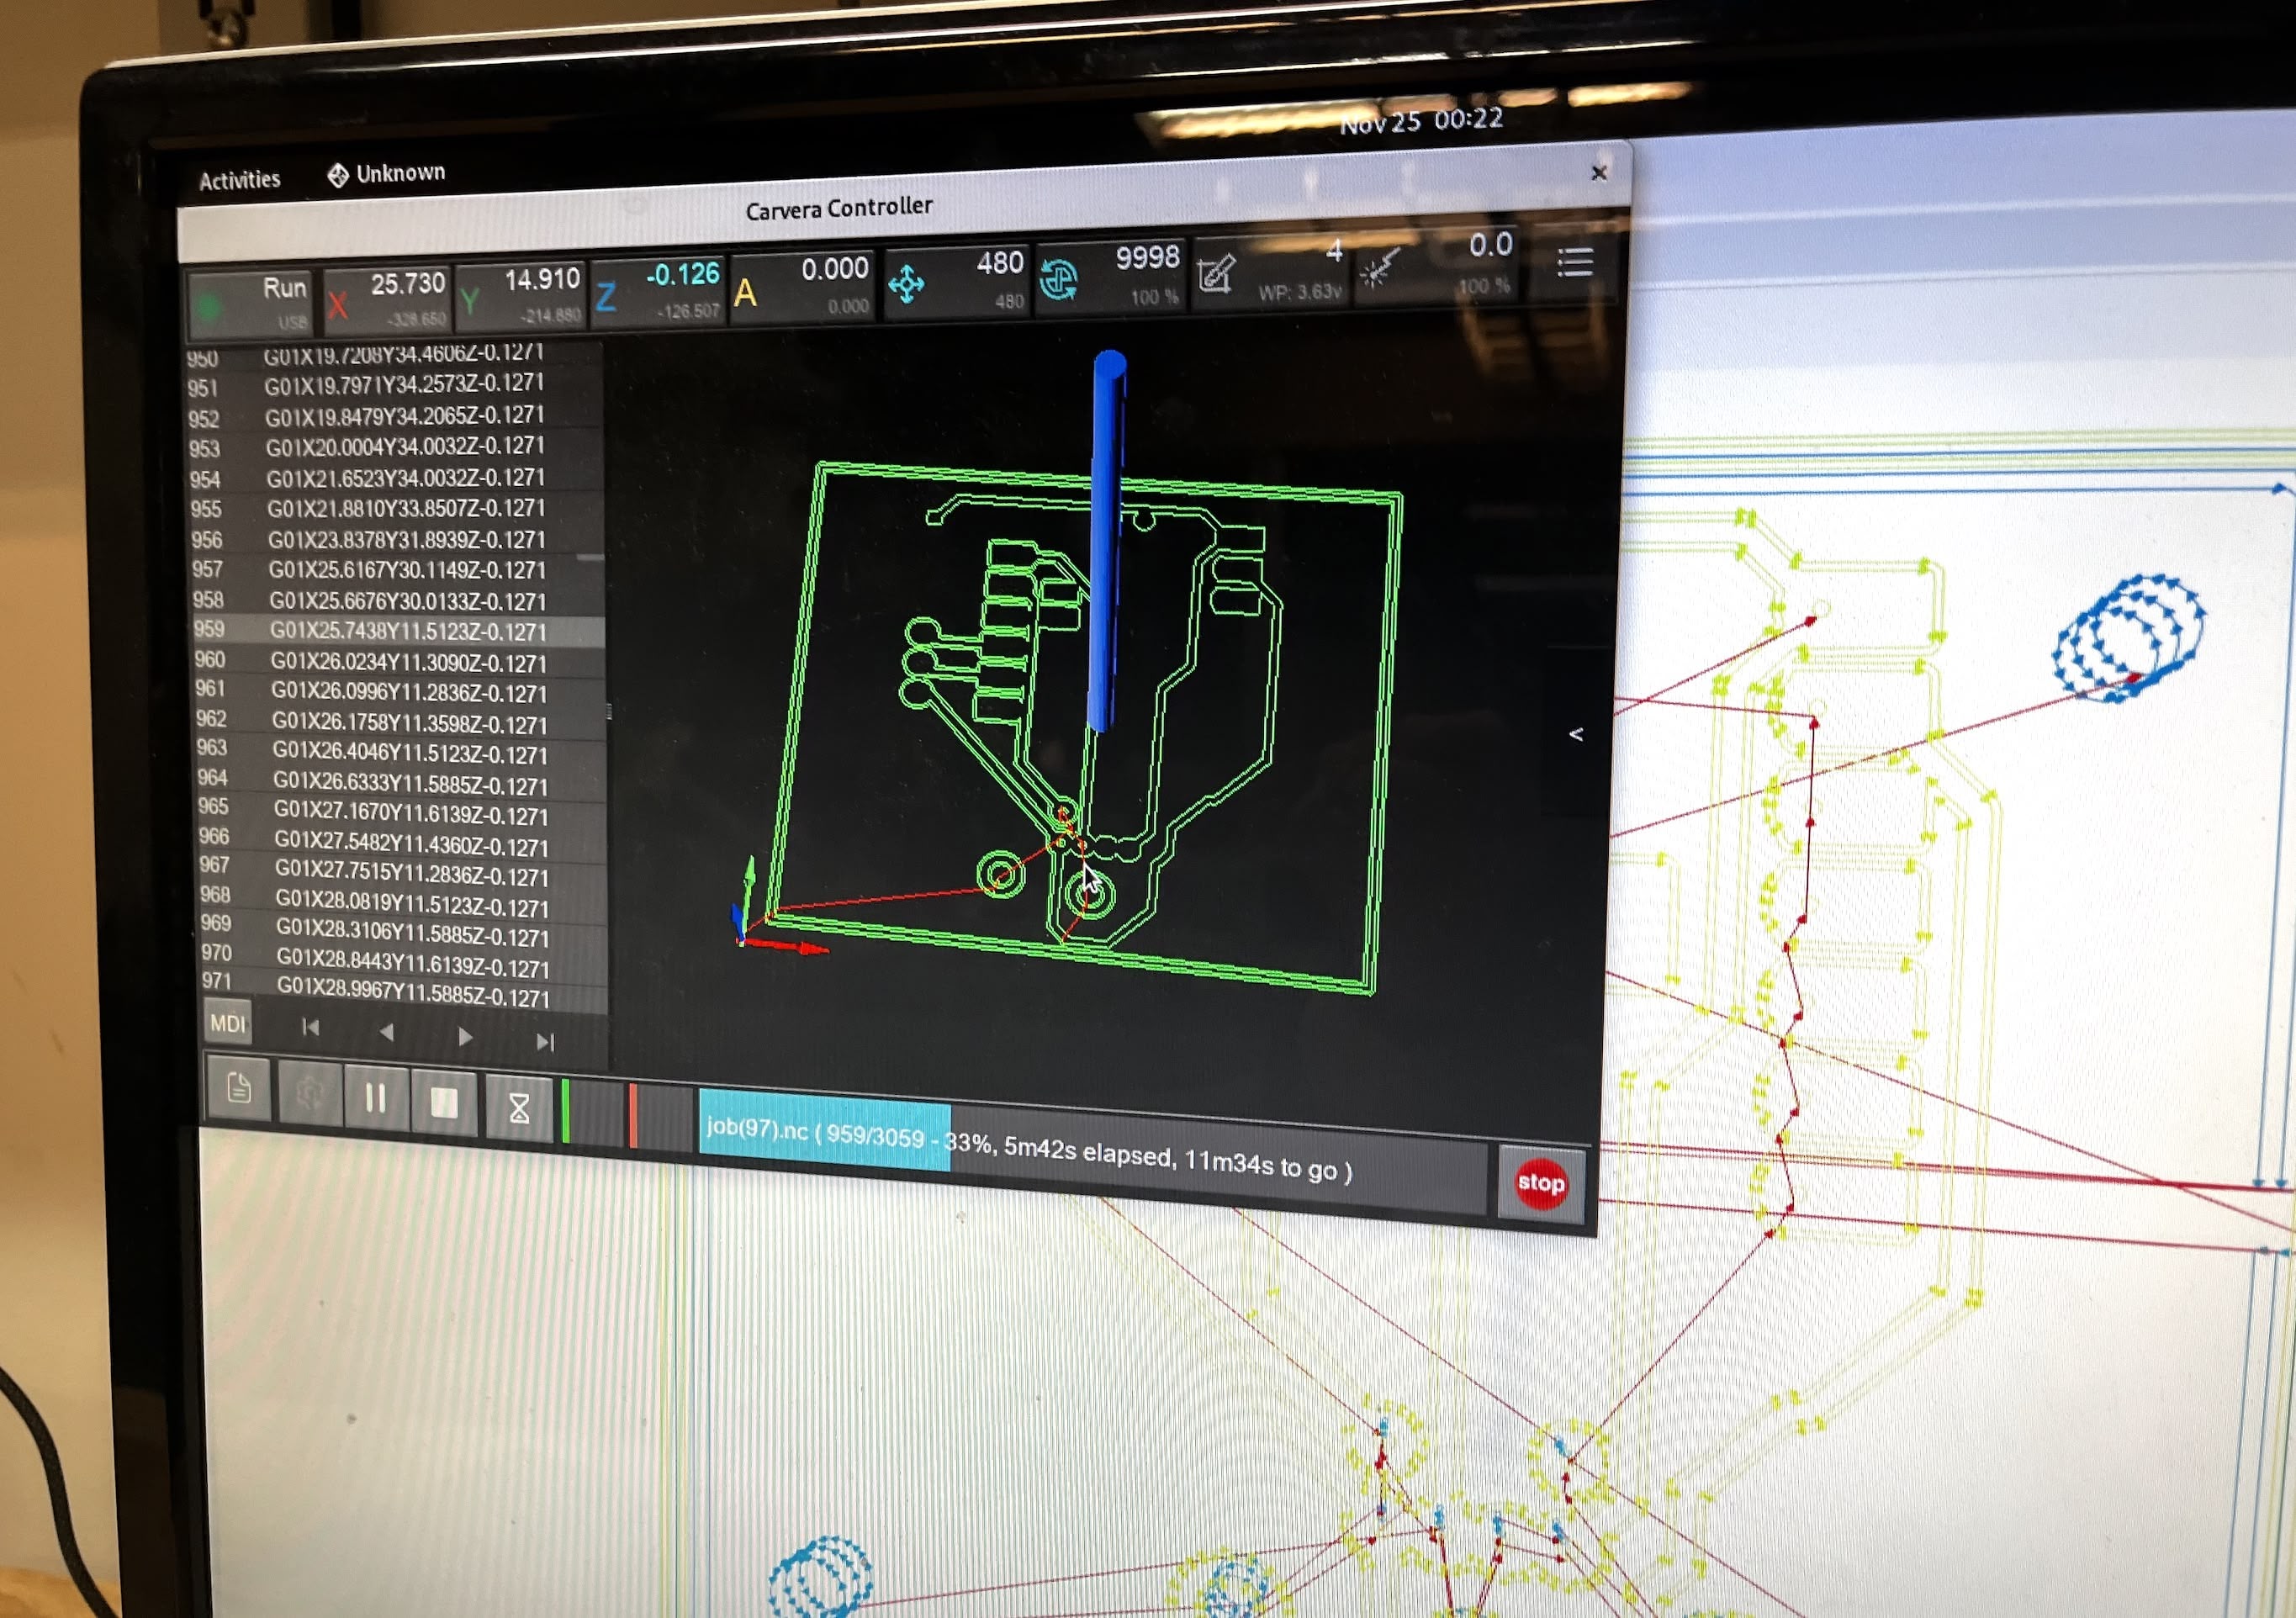Jump to first G-code line
This screenshot has width=2296, height=1618.
(310, 1028)
